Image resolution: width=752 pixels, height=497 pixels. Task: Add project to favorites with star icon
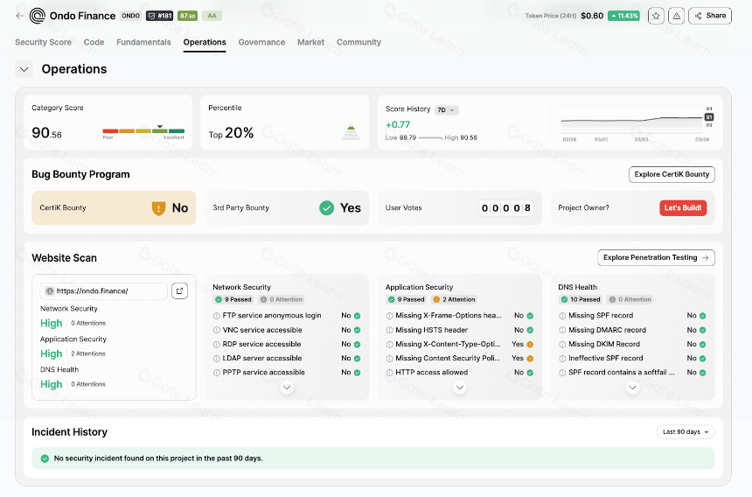pos(656,16)
